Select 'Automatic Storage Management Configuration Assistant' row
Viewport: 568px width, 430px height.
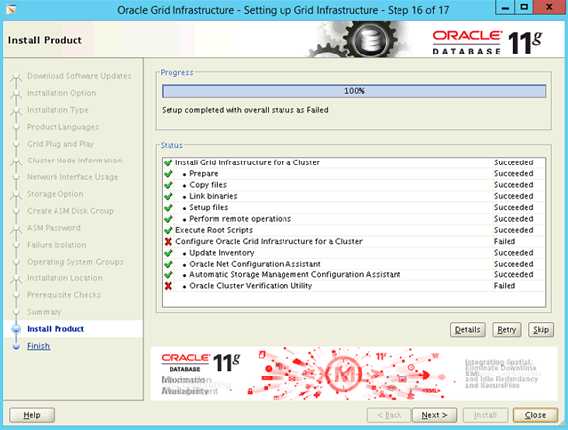(x=354, y=274)
